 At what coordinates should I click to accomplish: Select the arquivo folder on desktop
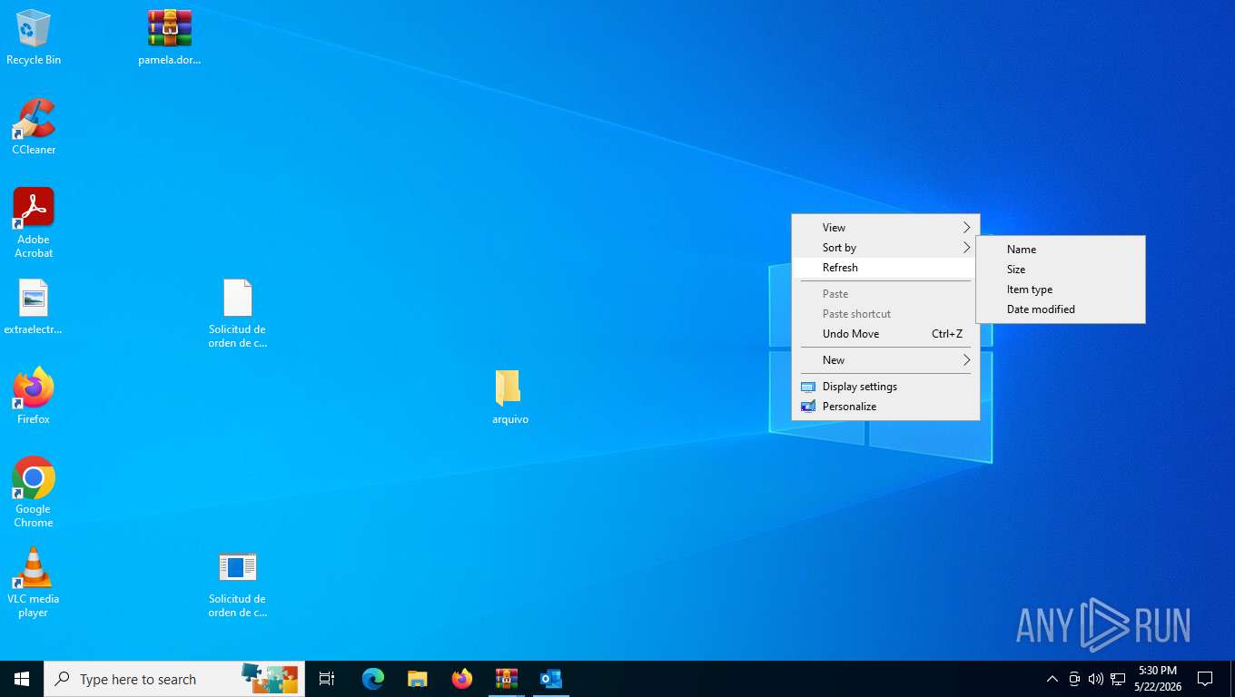(x=509, y=397)
